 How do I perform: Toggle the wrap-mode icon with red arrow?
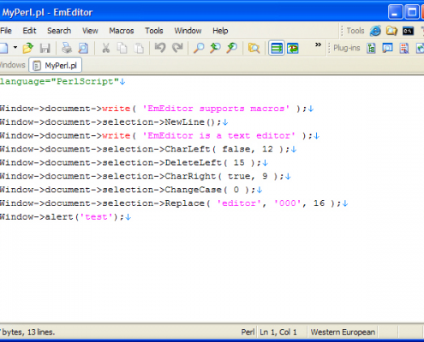point(293,48)
